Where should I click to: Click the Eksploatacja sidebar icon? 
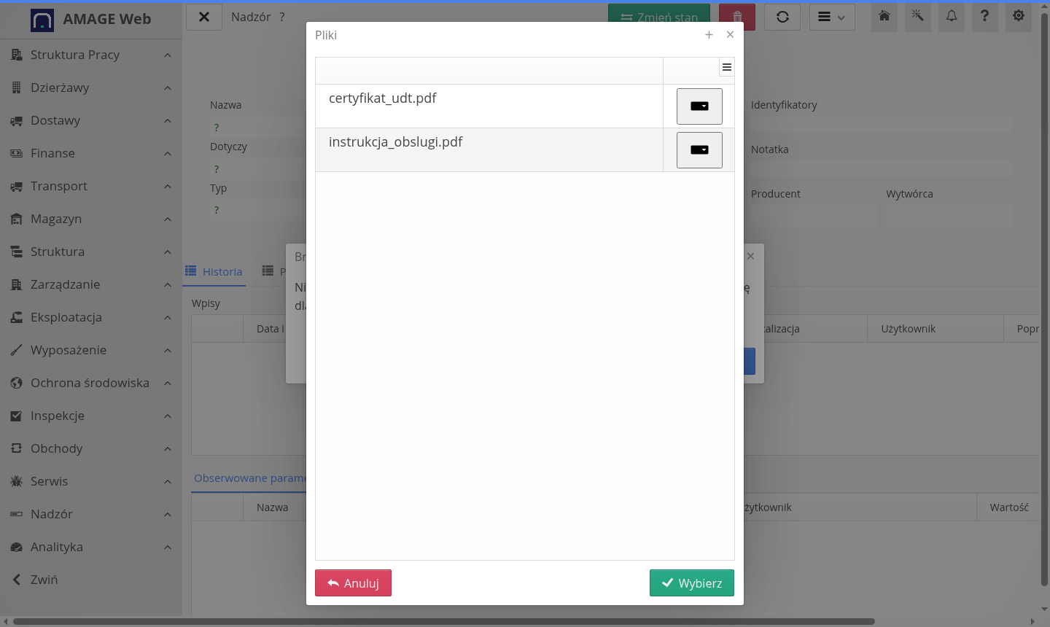point(17,317)
